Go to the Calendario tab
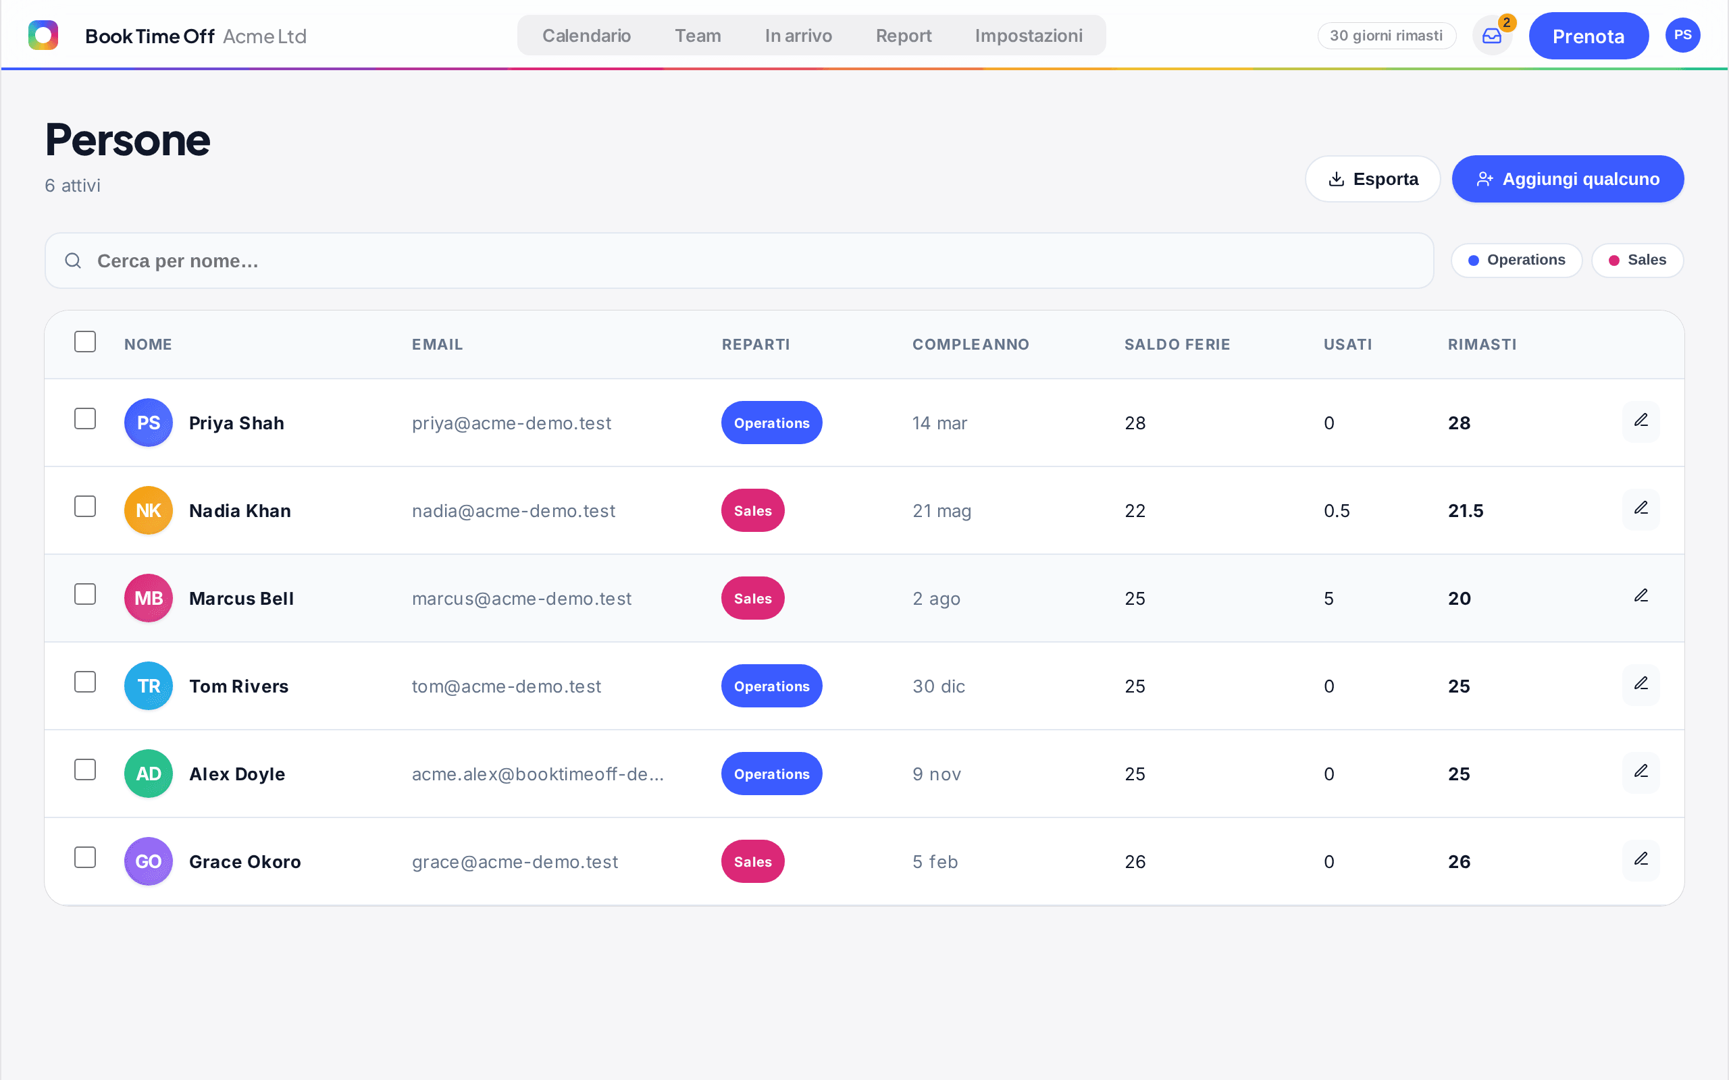The image size is (1729, 1080). [586, 36]
